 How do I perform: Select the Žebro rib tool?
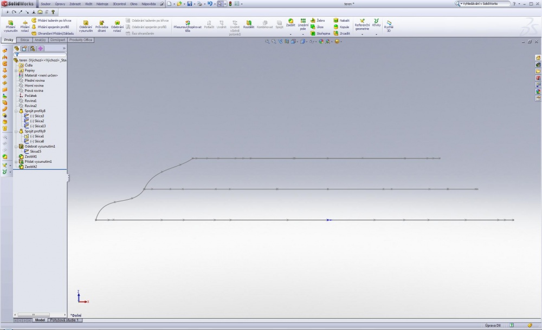(x=318, y=21)
